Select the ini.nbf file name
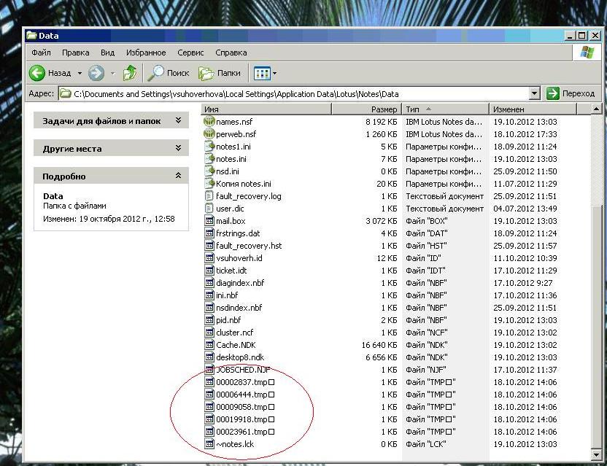This screenshot has width=607, height=466. [227, 295]
